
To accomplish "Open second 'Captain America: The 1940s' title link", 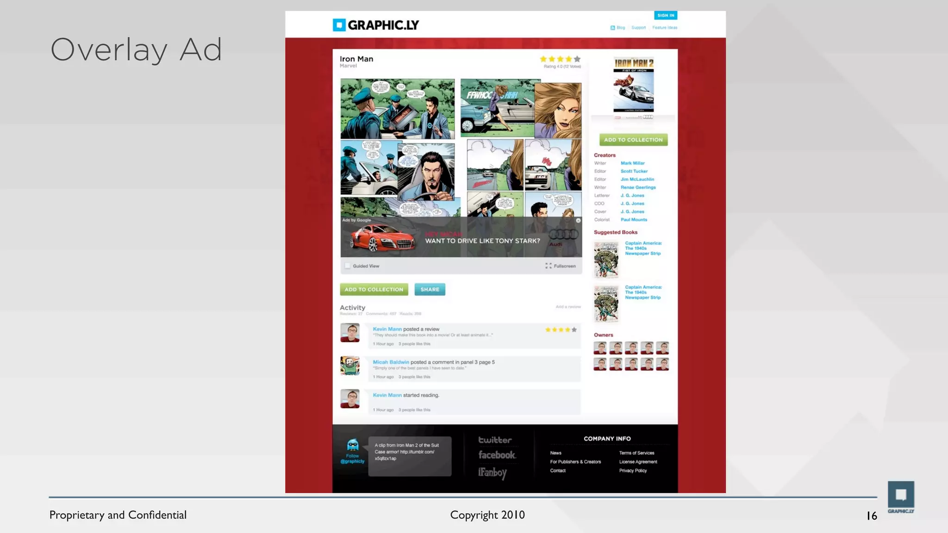I will tap(643, 292).
